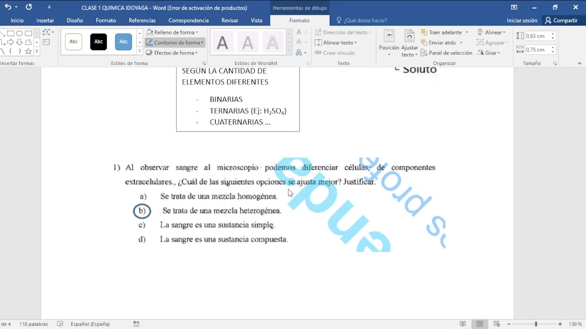Choose the diagonal line shape
The image size is (586, 329).
[2, 33]
